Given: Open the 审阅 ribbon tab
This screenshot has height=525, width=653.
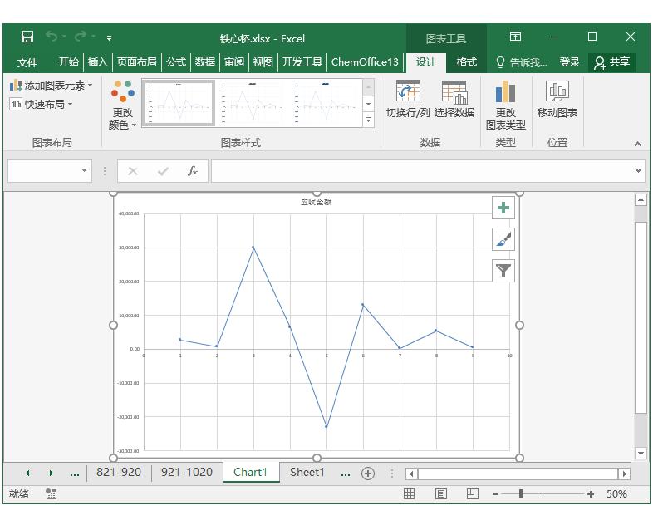Looking at the screenshot, I should (234, 62).
